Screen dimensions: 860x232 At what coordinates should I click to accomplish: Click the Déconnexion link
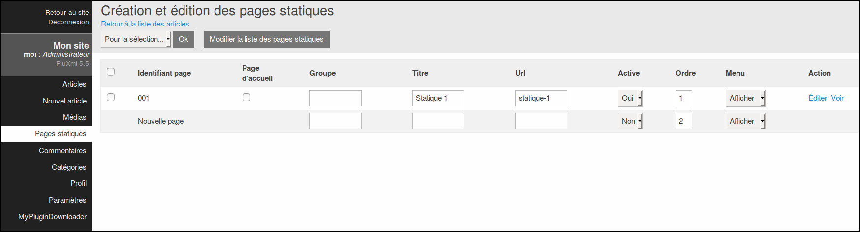point(68,22)
